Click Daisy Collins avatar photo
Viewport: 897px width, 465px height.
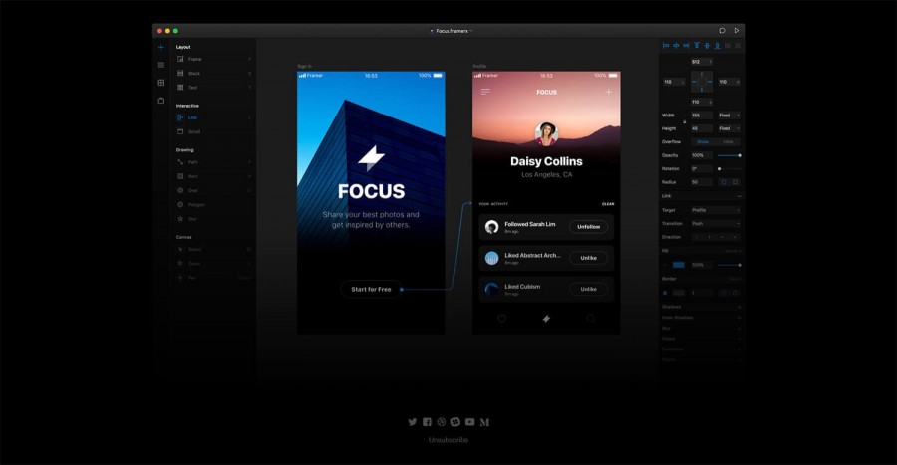point(546,133)
